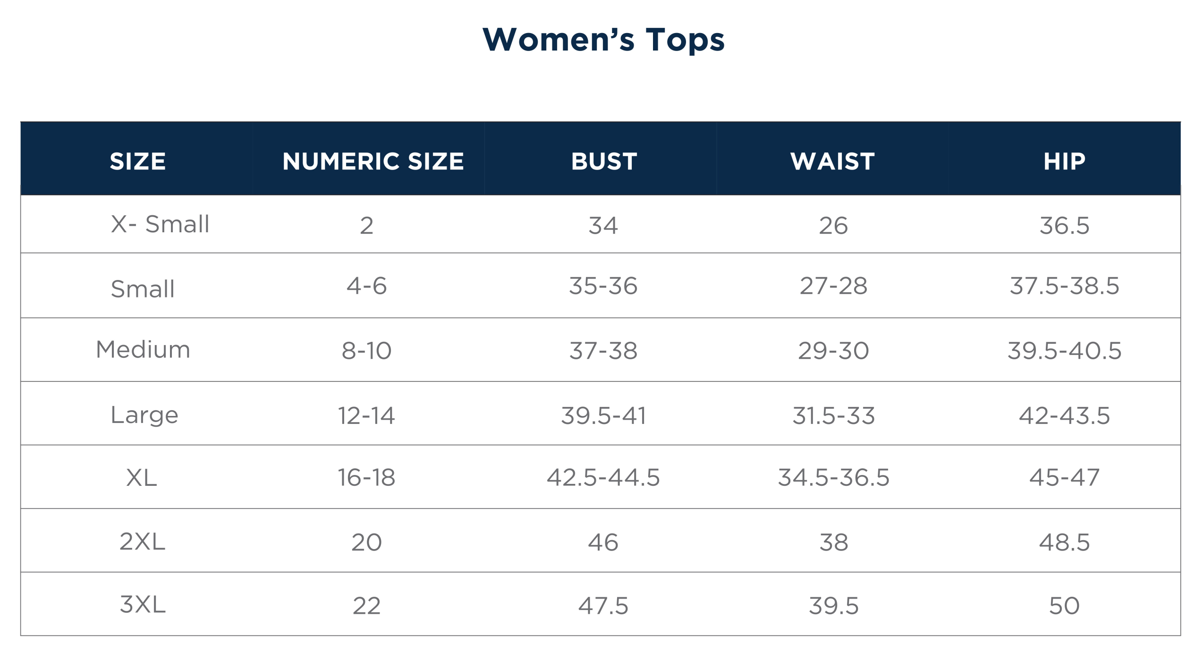Click hip value 48.5
Viewport: 1204px width, 652px height.
pos(1064,542)
